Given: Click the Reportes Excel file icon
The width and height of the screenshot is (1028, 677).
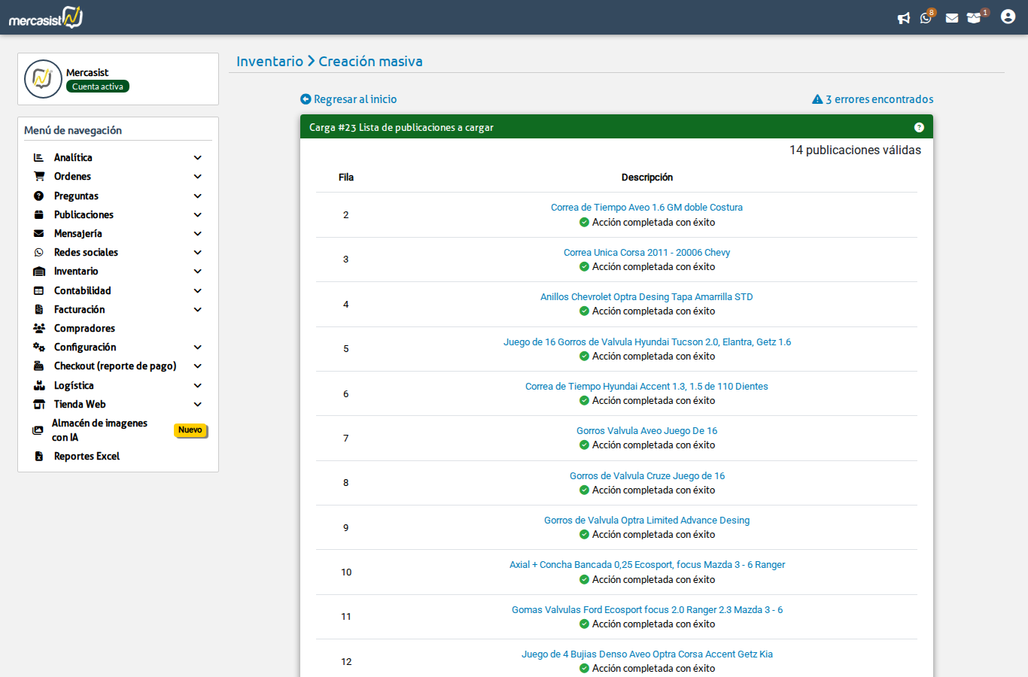Looking at the screenshot, I should [x=38, y=456].
